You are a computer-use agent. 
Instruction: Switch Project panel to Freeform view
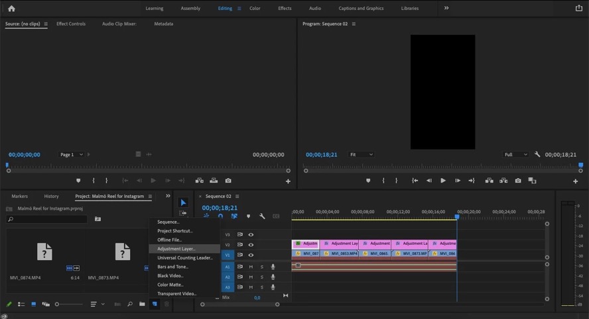tap(46, 304)
